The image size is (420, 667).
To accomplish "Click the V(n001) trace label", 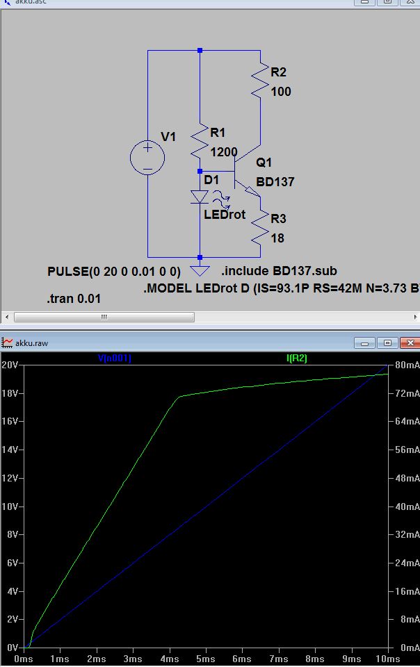I will pyautogui.click(x=115, y=359).
